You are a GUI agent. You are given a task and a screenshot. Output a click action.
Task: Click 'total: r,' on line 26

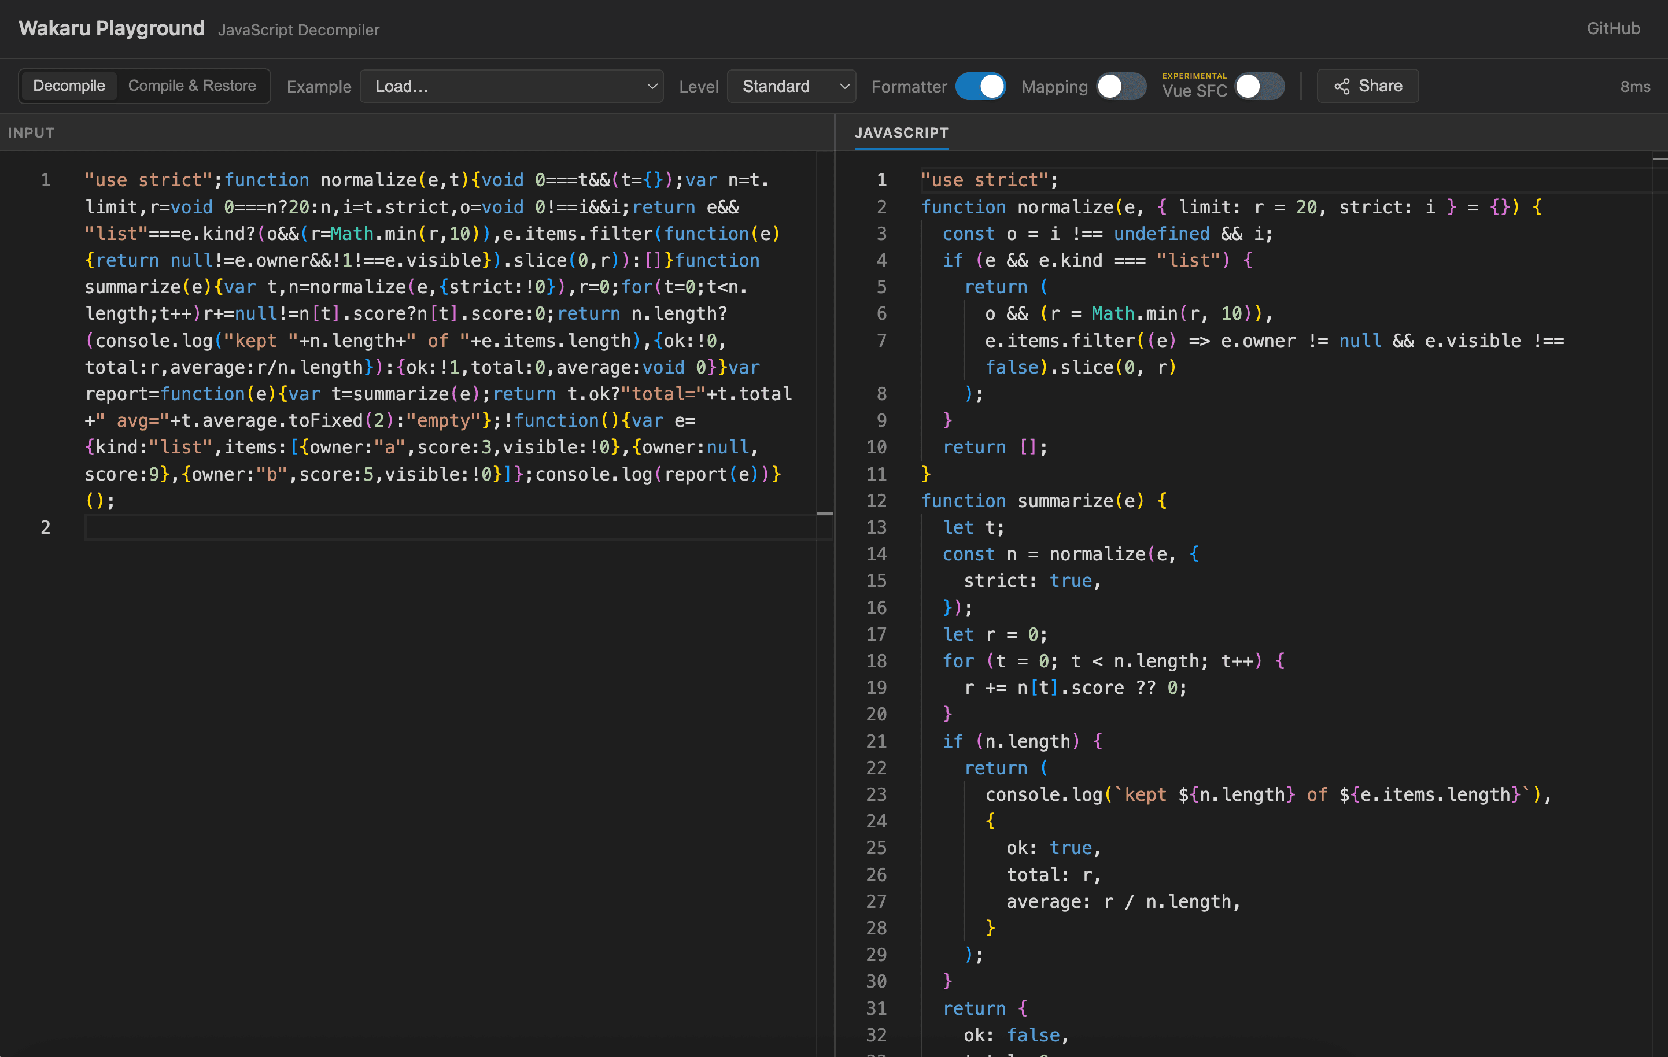point(1054,874)
